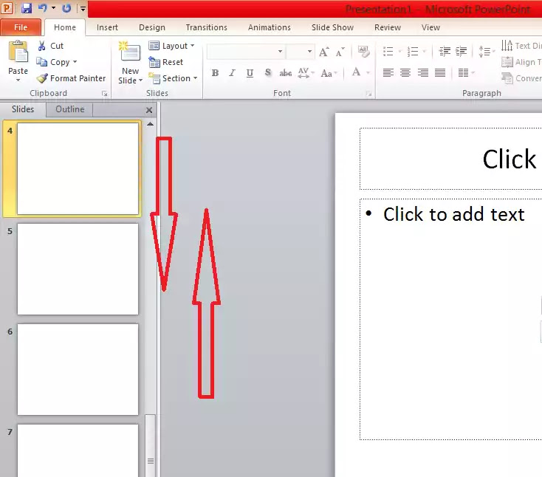Screen dimensions: 542x477
Task: Toggle Align Text Right
Action: tap(423, 72)
